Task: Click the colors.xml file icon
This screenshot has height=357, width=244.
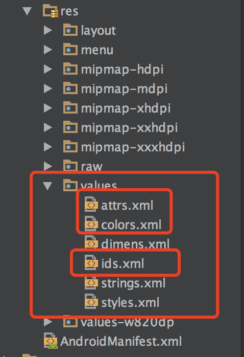Action: (x=91, y=224)
